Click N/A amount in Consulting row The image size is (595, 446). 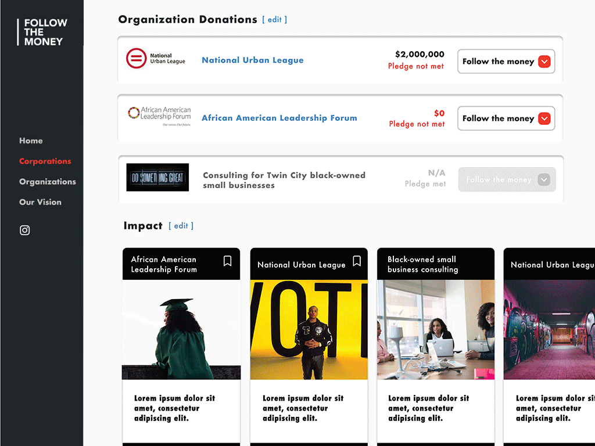(437, 173)
